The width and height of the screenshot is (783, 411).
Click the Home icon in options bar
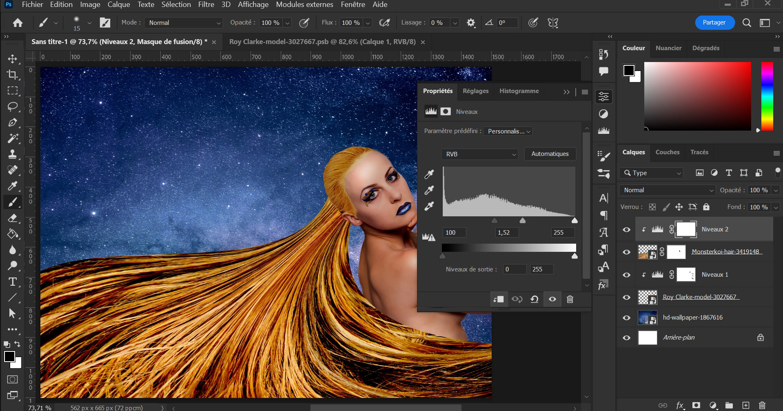click(x=18, y=23)
